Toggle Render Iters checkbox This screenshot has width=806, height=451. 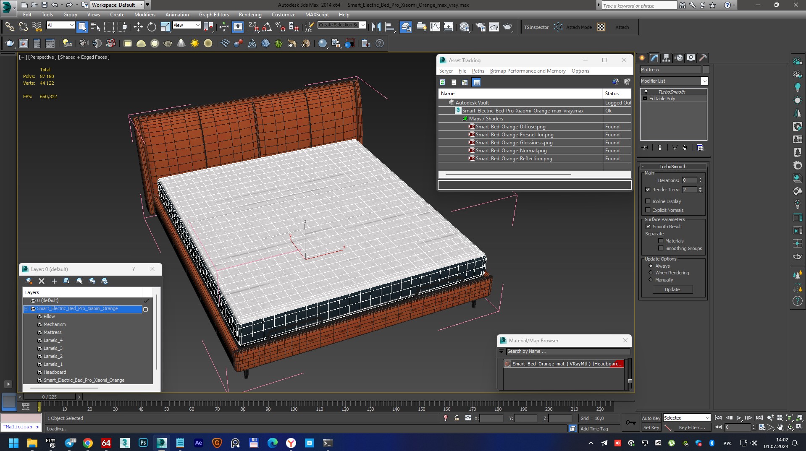[648, 190]
